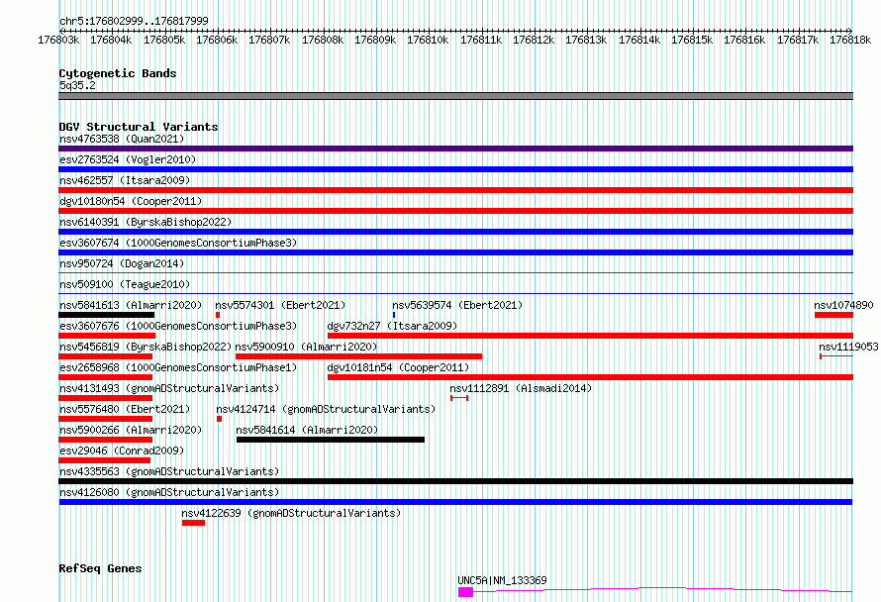Image resolution: width=881 pixels, height=602 pixels.
Task: Click the 176818k ruler tick label
Action: click(x=850, y=40)
